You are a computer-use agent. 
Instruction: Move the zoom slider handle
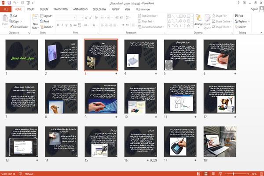(x=233, y=174)
